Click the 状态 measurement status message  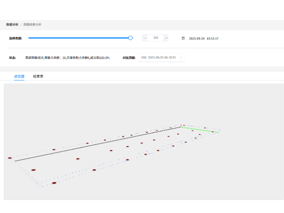(x=67, y=58)
